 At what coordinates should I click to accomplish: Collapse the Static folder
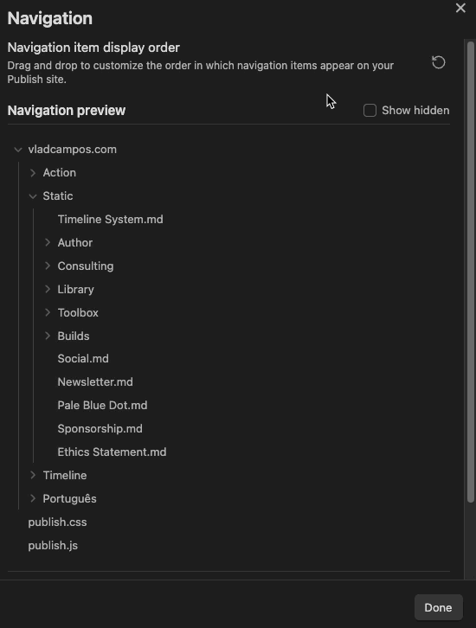click(x=33, y=195)
